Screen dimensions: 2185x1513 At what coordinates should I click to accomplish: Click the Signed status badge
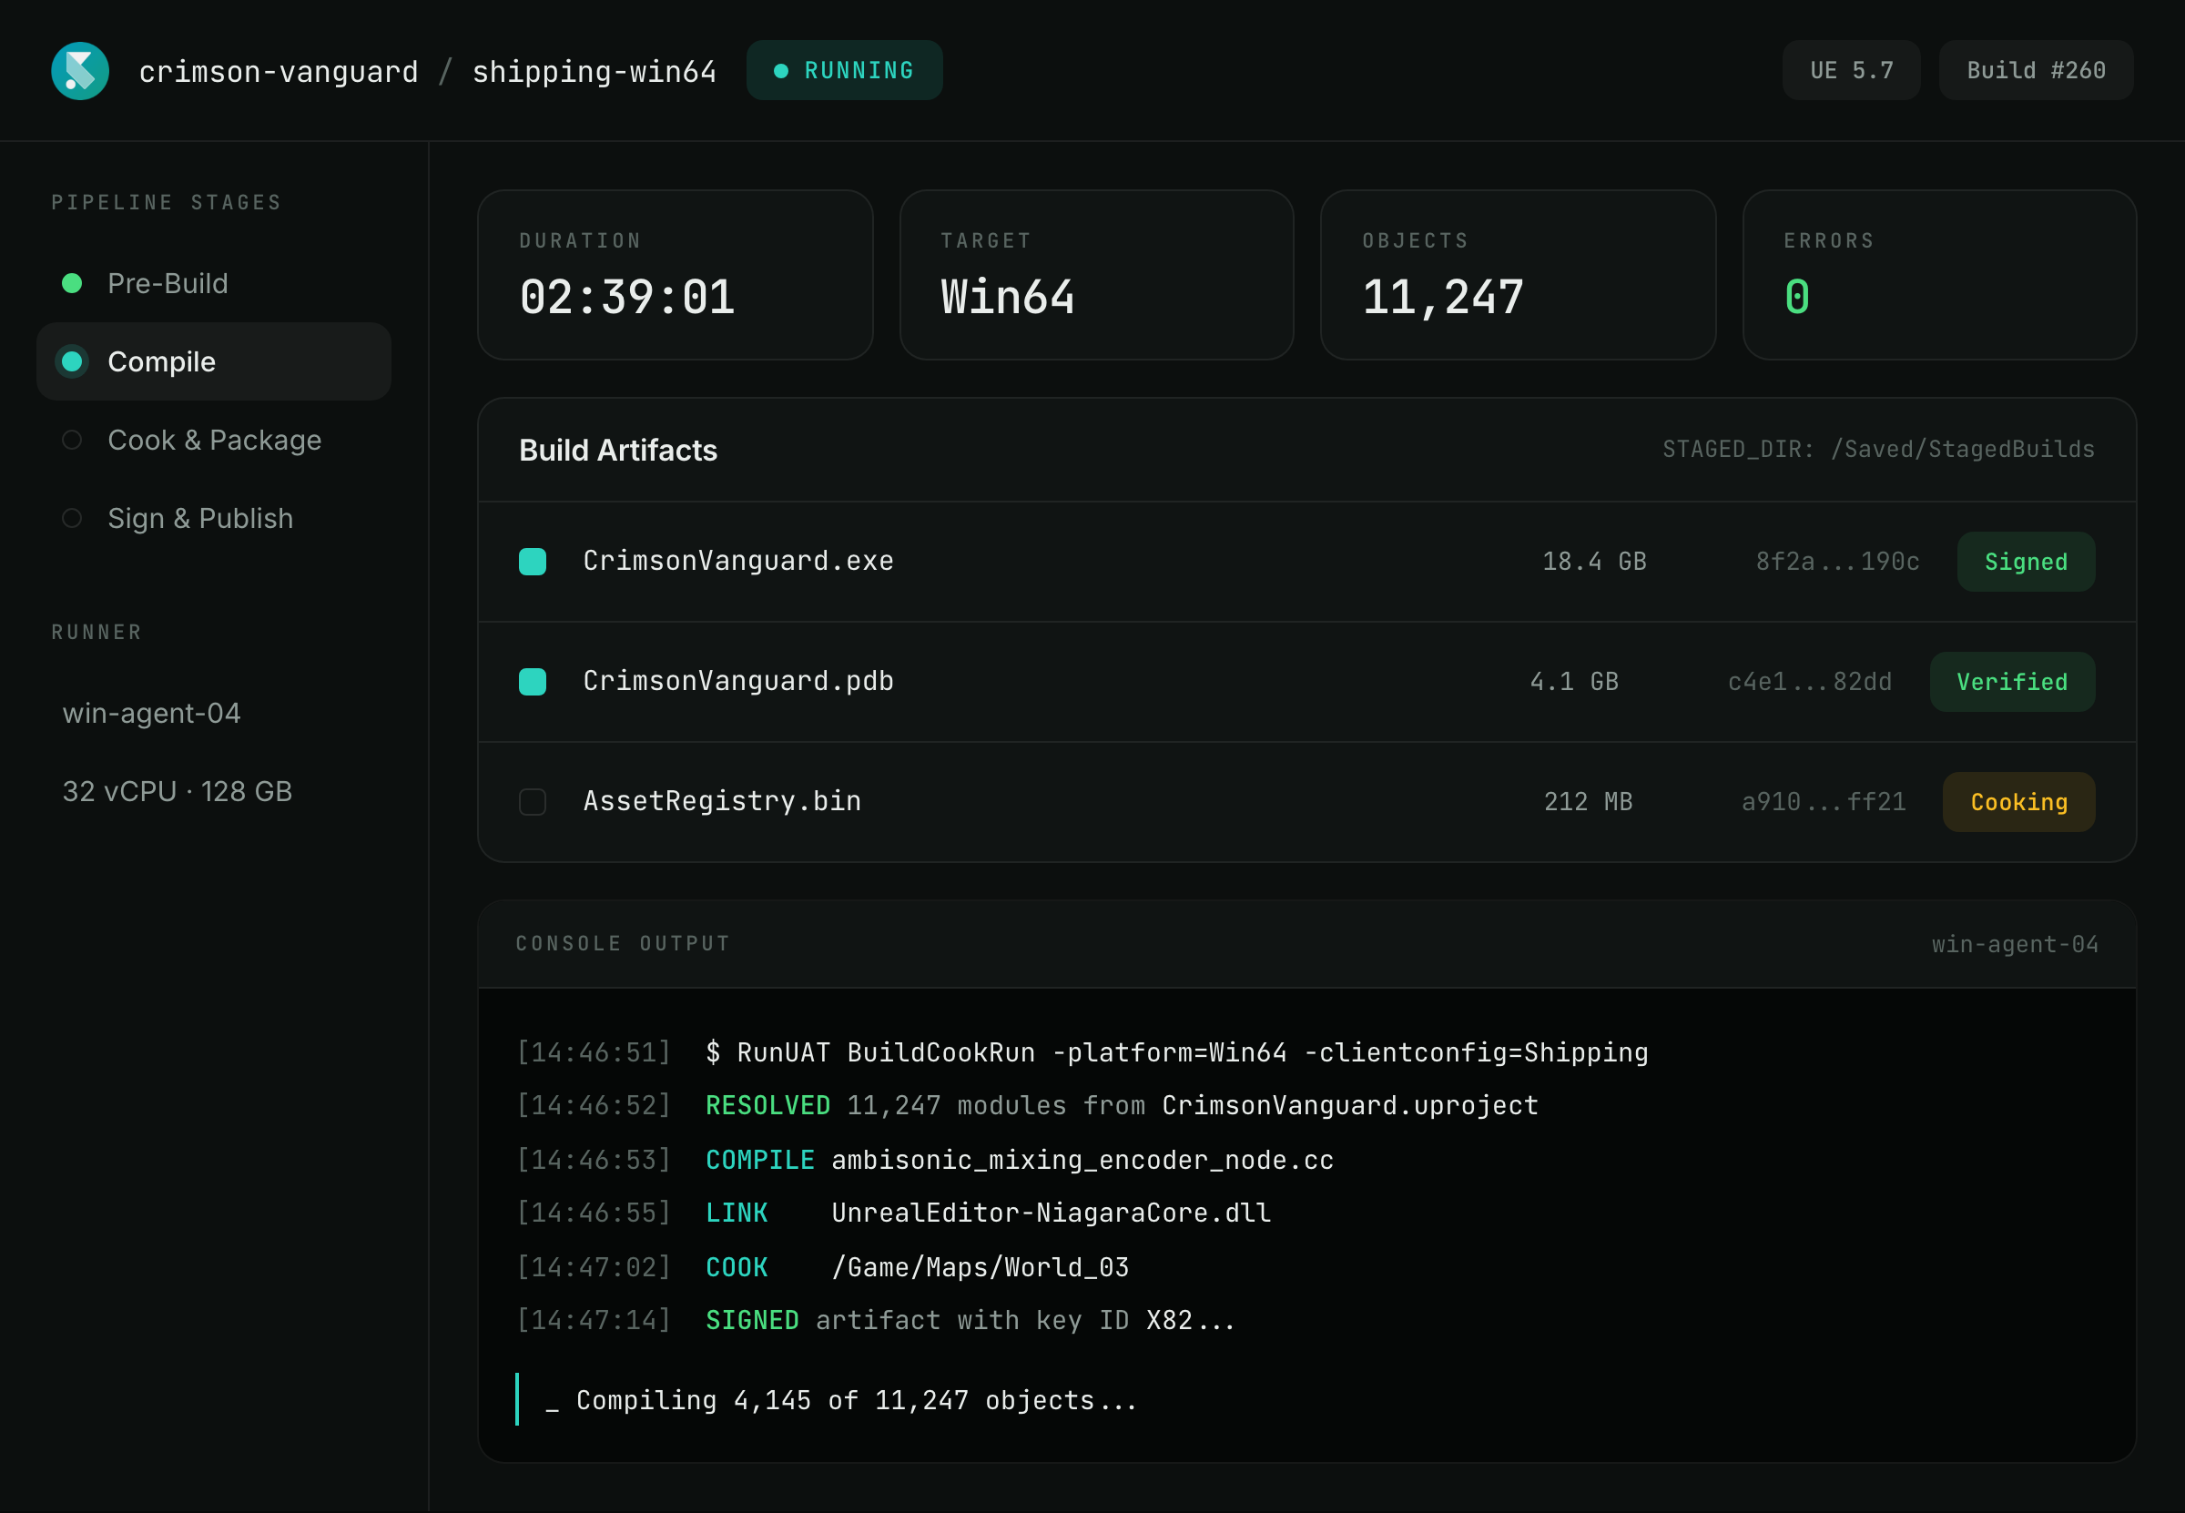point(2027,563)
